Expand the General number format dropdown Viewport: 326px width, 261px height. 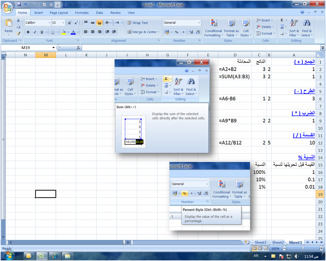(x=199, y=23)
